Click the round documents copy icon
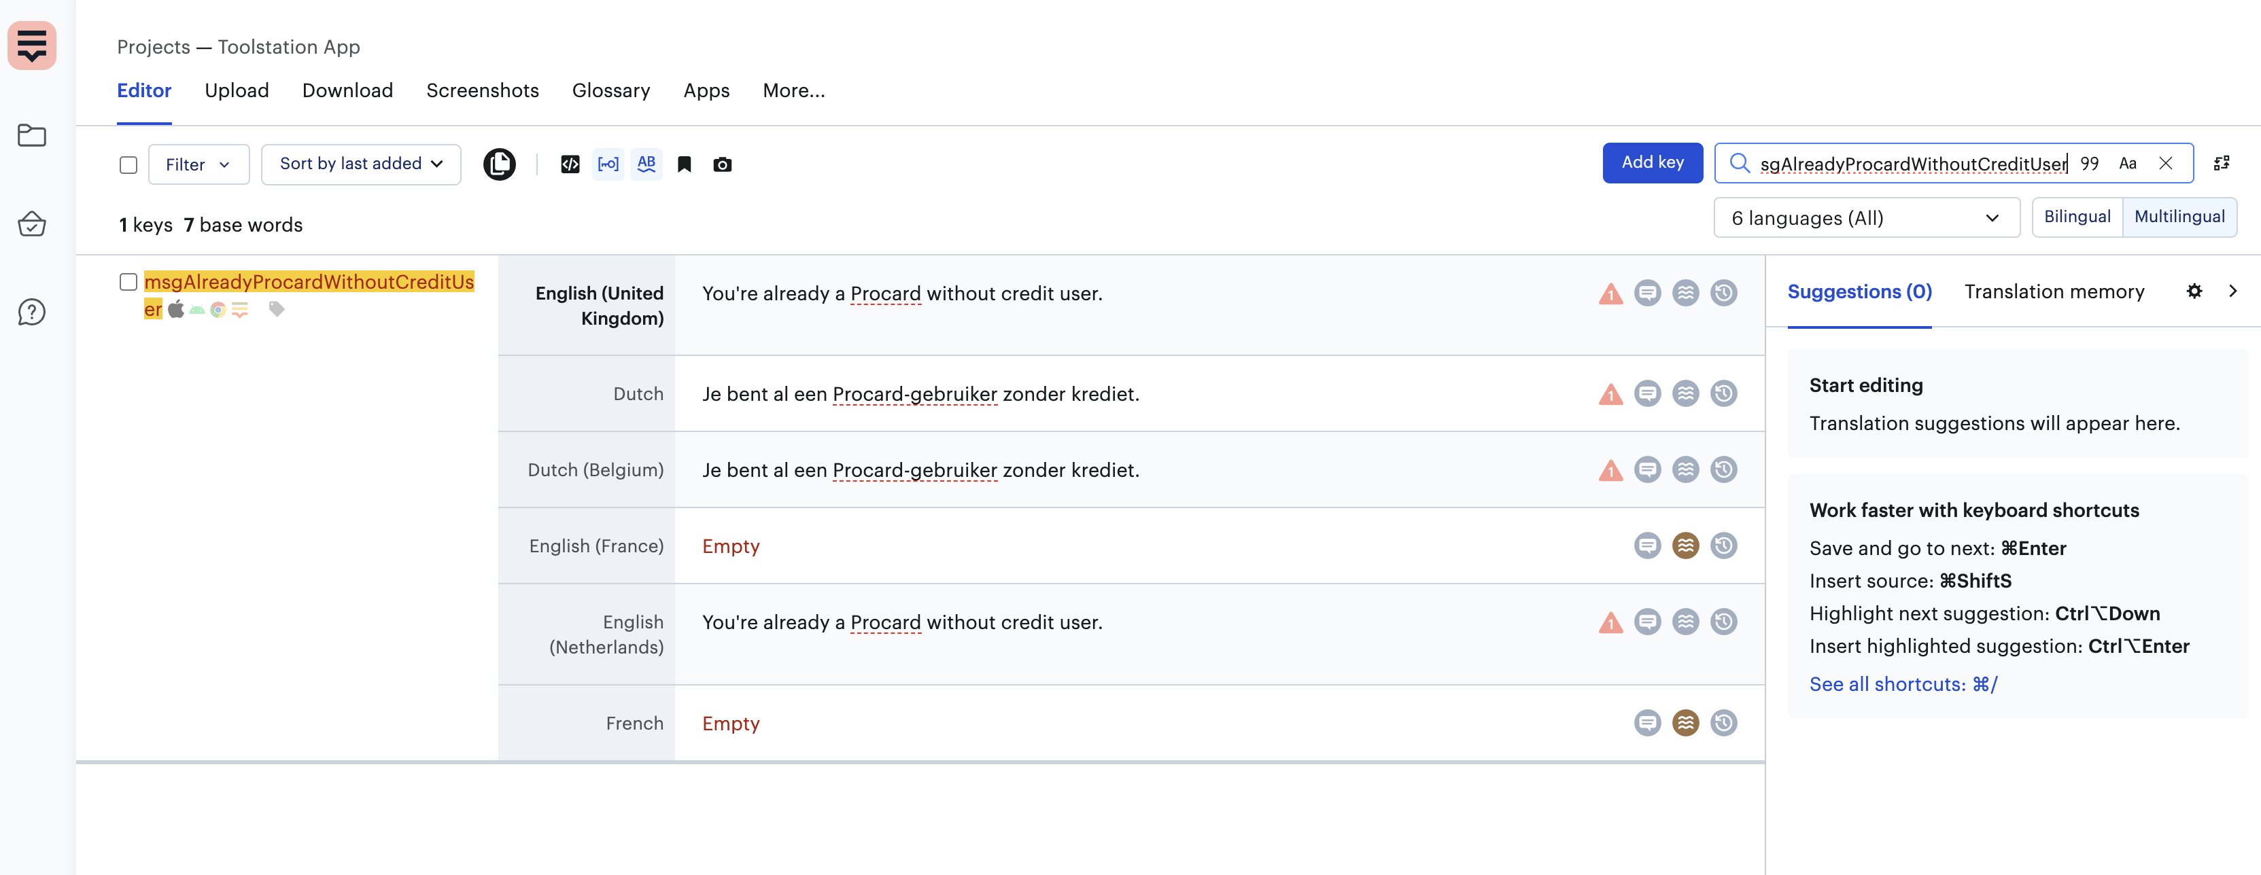2261x875 pixels. pos(500,164)
